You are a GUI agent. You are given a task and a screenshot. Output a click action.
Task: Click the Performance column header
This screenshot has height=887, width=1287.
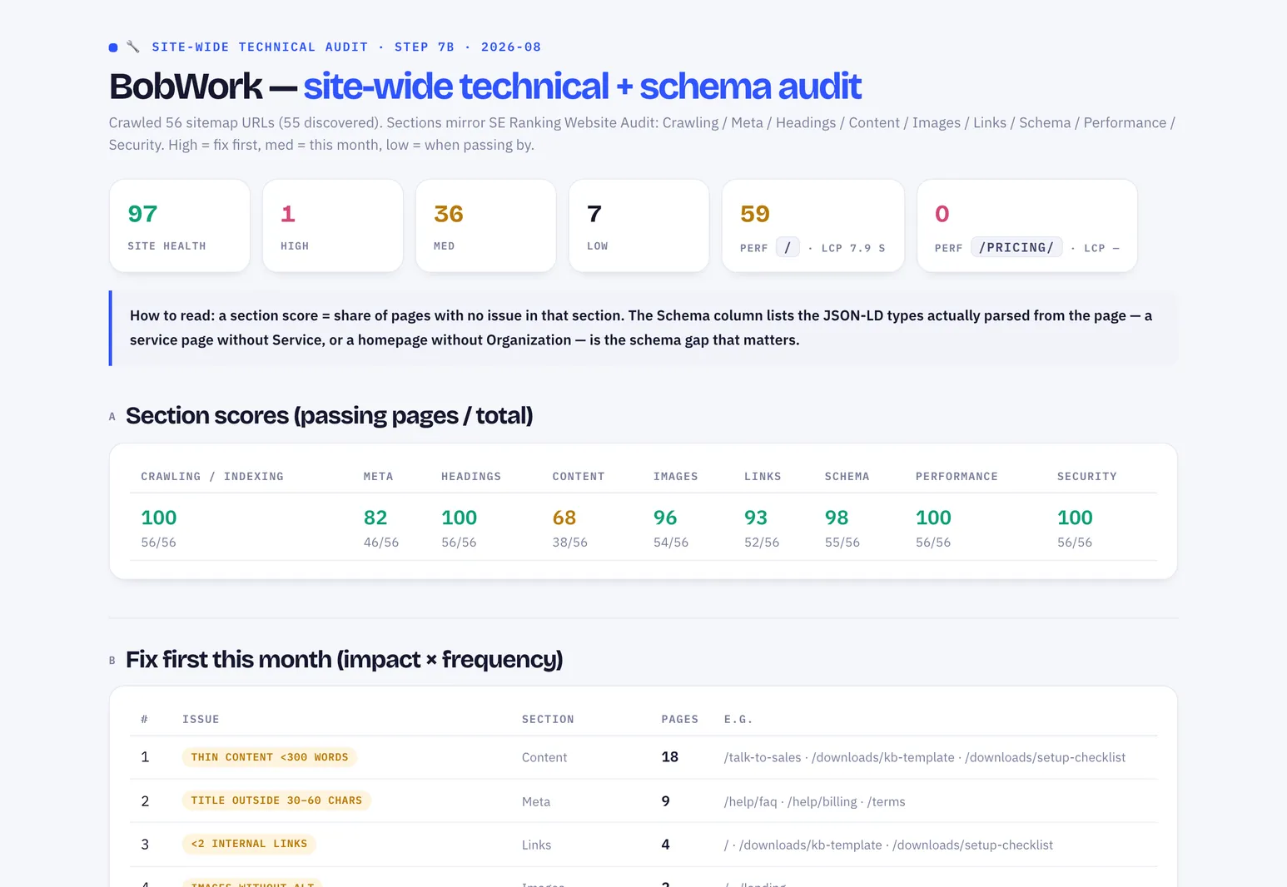click(x=957, y=477)
